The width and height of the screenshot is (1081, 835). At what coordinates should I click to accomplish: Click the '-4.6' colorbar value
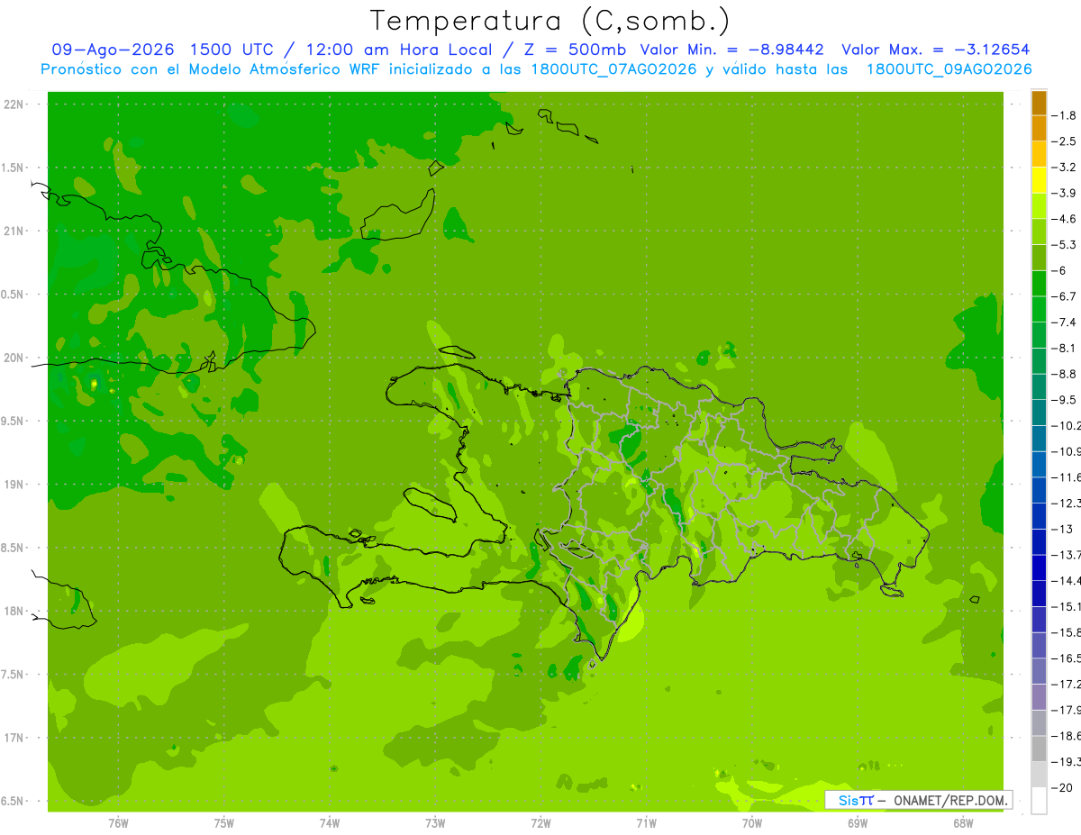coord(1066,219)
